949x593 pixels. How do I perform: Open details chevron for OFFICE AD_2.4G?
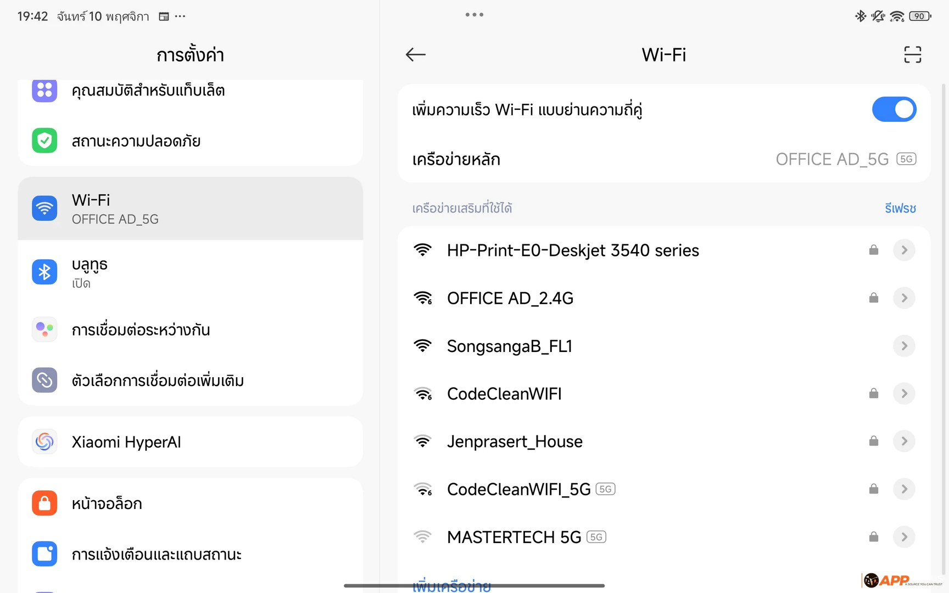click(903, 298)
